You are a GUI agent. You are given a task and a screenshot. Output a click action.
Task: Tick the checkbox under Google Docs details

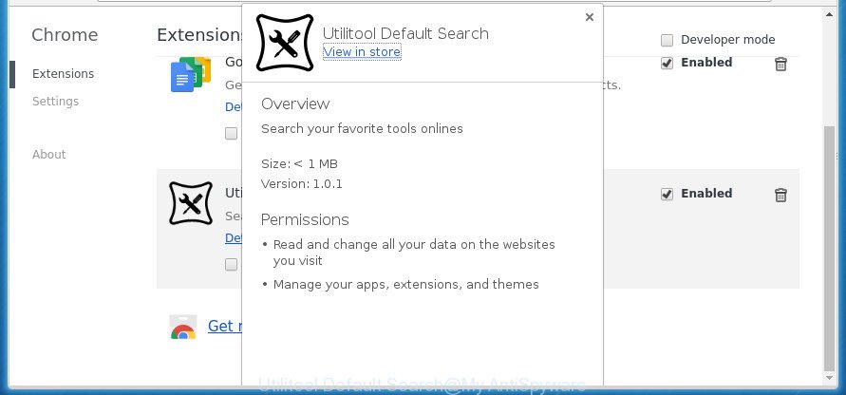pyautogui.click(x=231, y=133)
